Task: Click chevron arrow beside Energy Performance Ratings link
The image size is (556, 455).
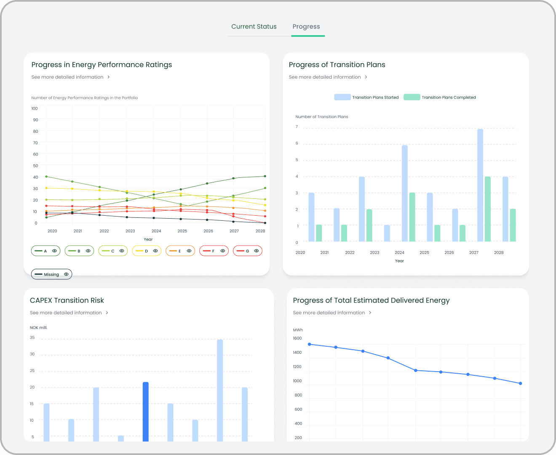Action: click(109, 77)
